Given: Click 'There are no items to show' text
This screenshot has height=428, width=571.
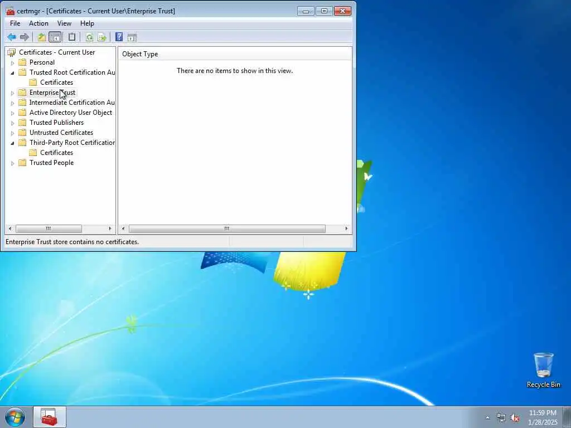Looking at the screenshot, I should 235,71.
